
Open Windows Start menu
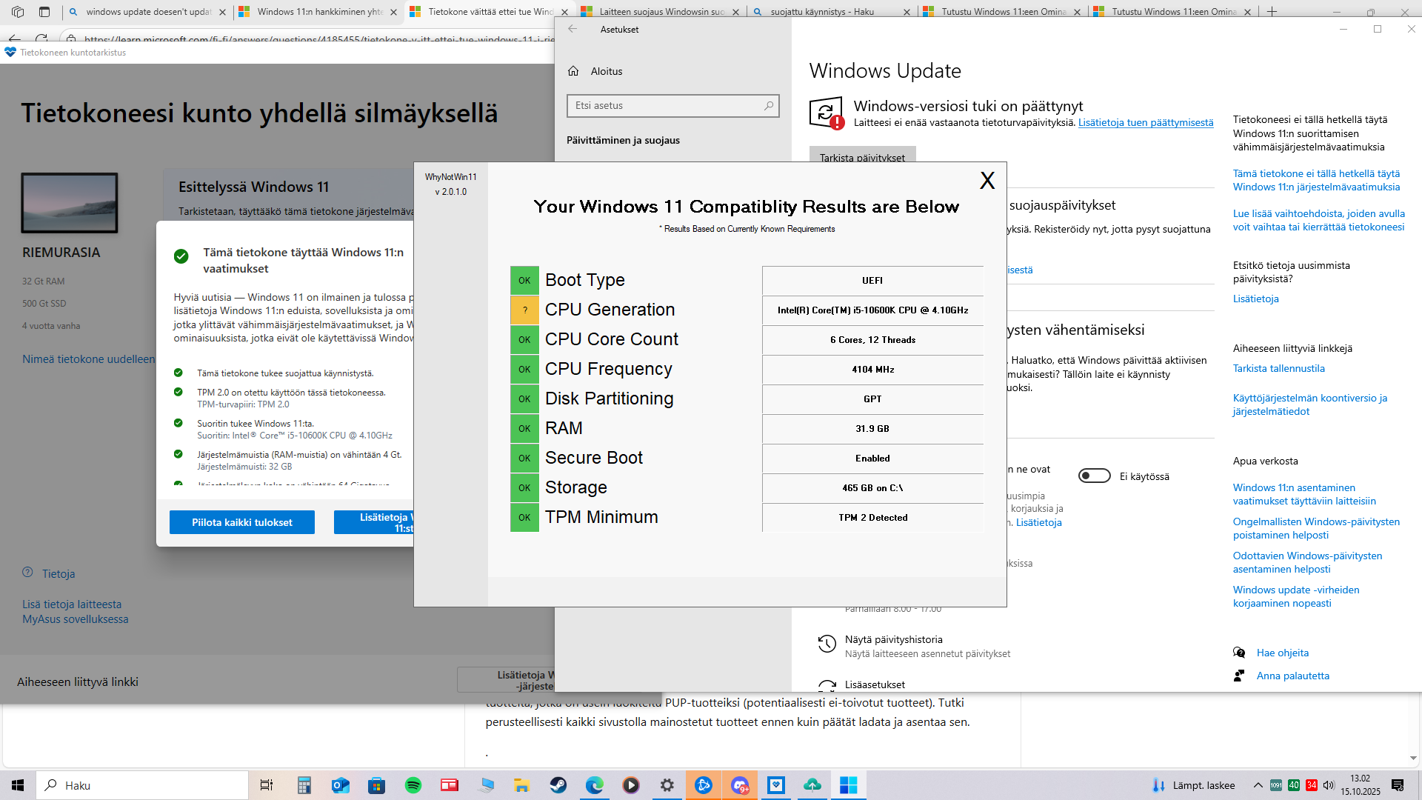18,785
